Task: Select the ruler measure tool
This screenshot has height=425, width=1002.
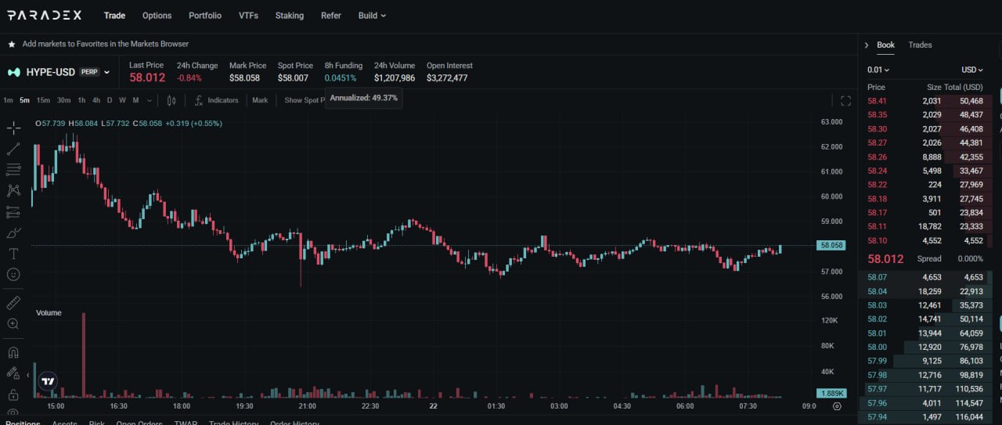Action: coord(13,302)
